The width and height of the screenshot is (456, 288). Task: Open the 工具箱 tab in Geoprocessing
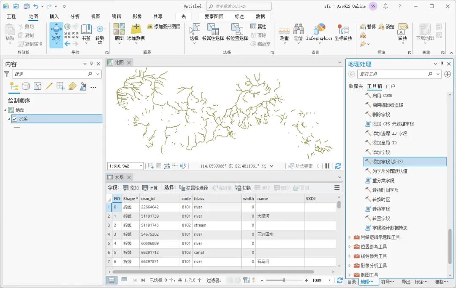(375, 86)
